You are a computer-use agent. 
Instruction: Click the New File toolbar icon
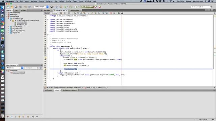pos(8,7)
